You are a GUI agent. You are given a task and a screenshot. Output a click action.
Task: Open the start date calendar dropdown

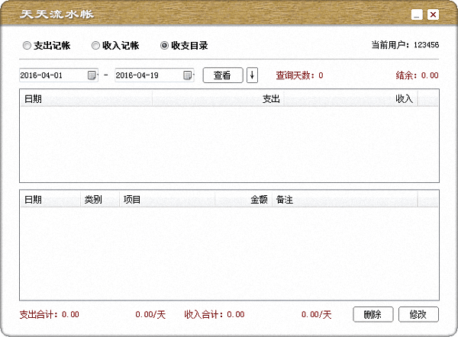tap(92, 75)
